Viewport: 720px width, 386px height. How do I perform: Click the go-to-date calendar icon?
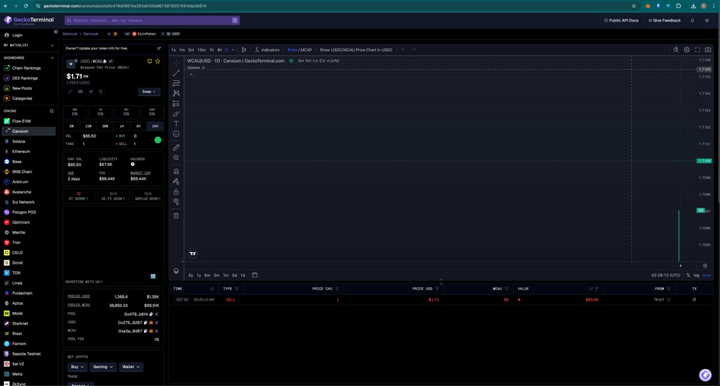click(255, 275)
